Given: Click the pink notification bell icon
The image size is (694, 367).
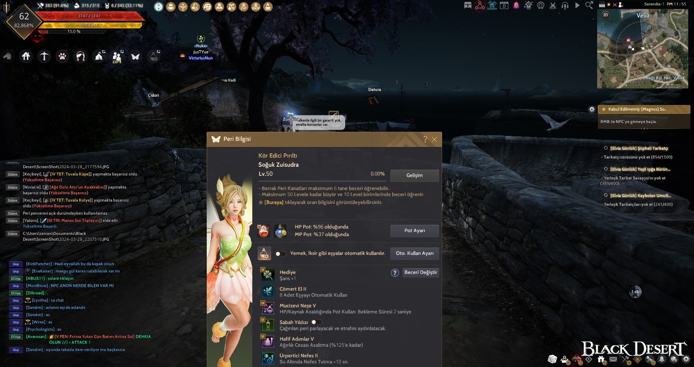Looking at the screenshot, I should 516,5.
